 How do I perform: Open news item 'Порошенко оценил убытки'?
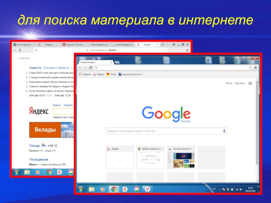pos(51,82)
